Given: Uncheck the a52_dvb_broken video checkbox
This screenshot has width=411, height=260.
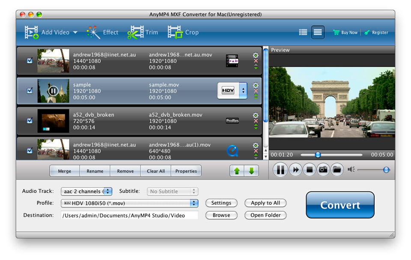Looking at the screenshot, I should pos(30,121).
